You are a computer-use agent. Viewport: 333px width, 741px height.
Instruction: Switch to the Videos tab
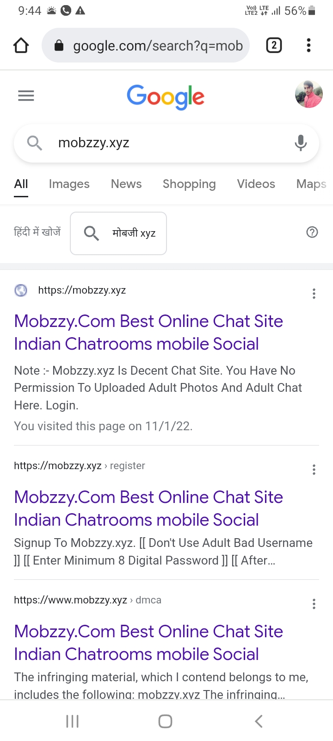pyautogui.click(x=256, y=184)
